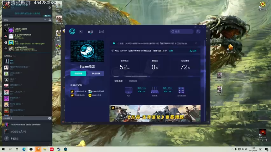271x152 pixels.
Task: Click the game server rack icon
Action: coord(181,90)
